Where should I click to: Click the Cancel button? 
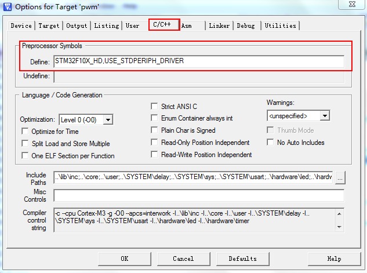[183, 259]
